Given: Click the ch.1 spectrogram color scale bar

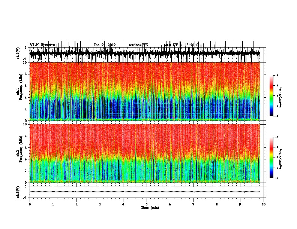Looking at the screenshot, I should [x=271, y=96].
